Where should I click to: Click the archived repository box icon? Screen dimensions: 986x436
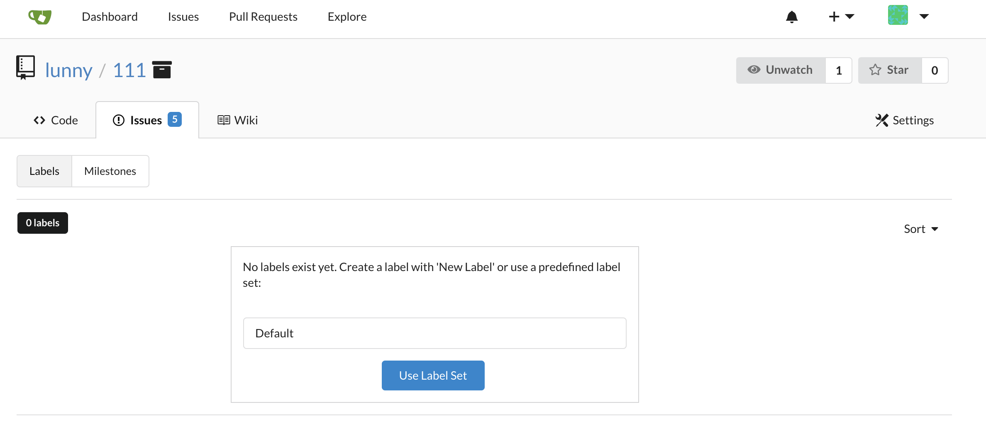click(162, 70)
